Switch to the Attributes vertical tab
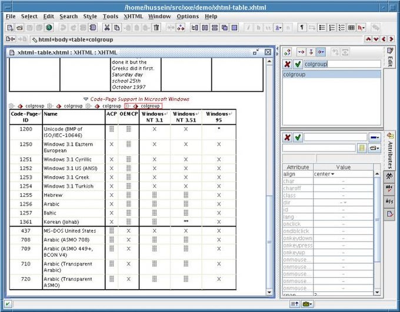Screen dimensions: 400x312 coord(390,150)
